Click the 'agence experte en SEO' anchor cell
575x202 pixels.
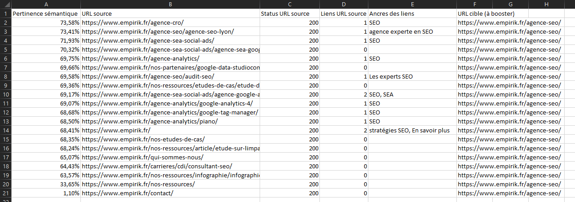tap(412, 31)
